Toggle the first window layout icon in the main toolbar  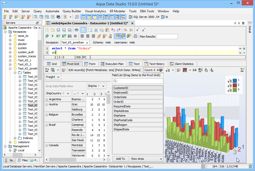(x=83, y=17)
